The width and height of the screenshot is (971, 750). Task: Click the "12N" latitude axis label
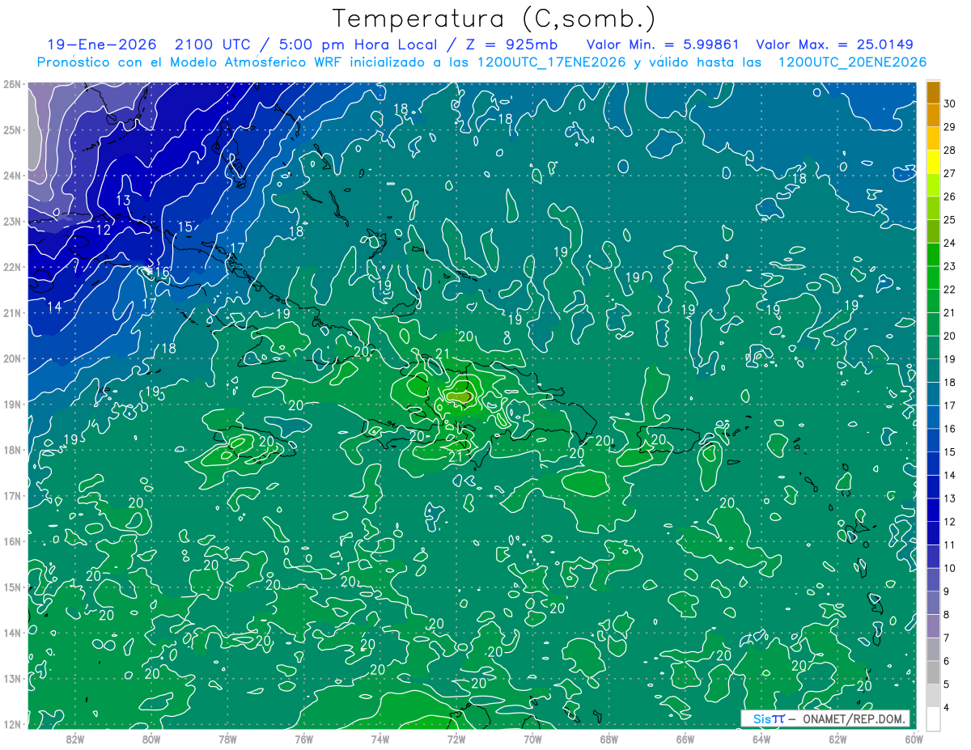tap(11, 724)
